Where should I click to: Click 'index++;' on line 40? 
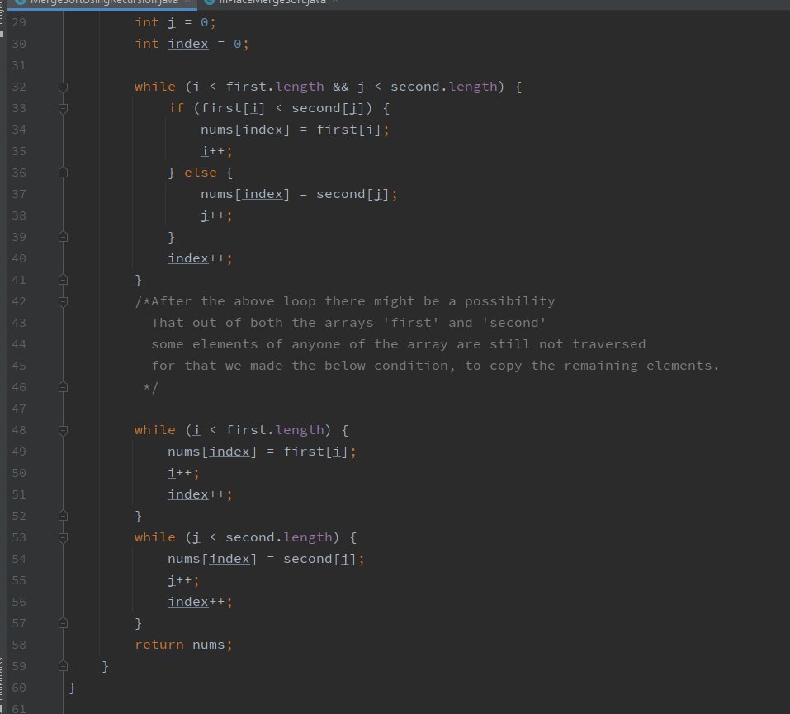[200, 258]
